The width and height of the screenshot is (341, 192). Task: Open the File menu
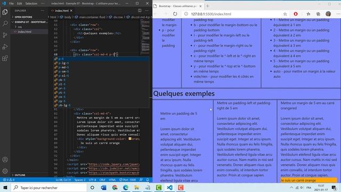(x=11, y=4)
